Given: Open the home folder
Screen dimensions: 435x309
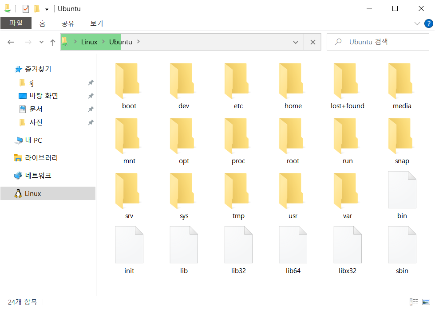Looking at the screenshot, I should pos(293,86).
